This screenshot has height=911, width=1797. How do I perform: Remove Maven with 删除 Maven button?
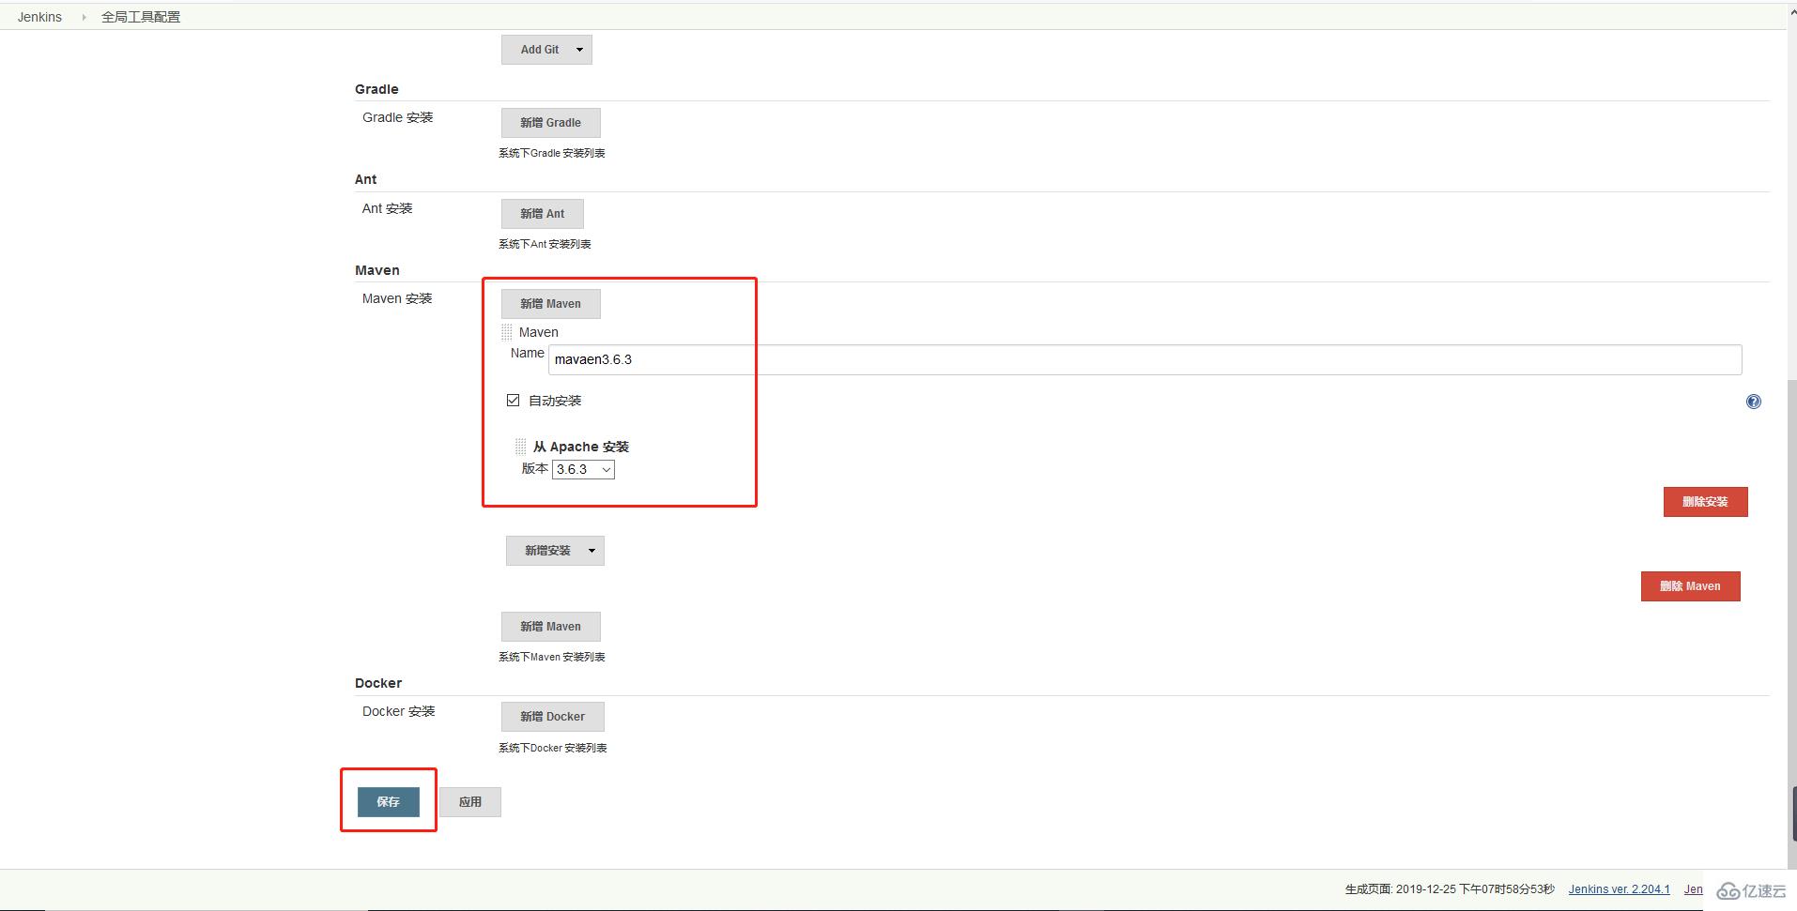coord(1690,586)
